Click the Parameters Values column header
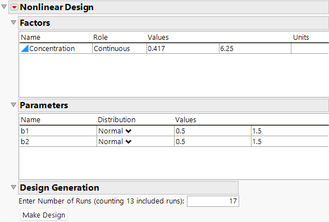This screenshot has width=329, height=222. (x=185, y=120)
